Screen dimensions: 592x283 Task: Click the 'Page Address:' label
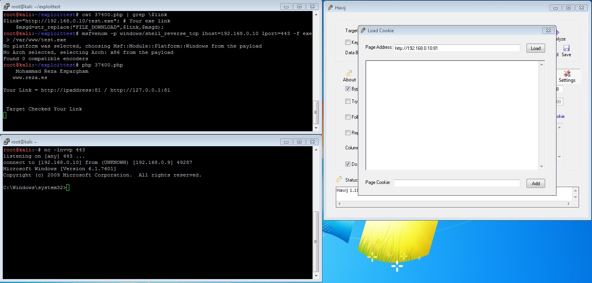point(379,48)
